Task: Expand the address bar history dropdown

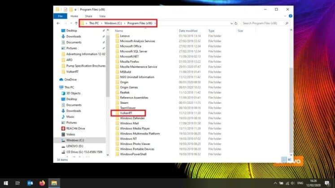Action: (x=231, y=23)
